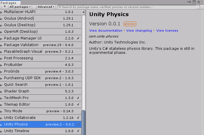Select the Tilemap Editor package

(41, 104)
